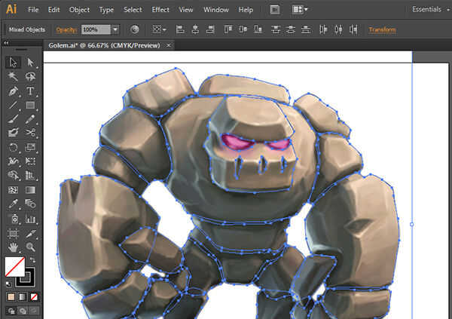The image size is (452, 319).
Task: Open the Transform panel link
Action: [x=382, y=29]
